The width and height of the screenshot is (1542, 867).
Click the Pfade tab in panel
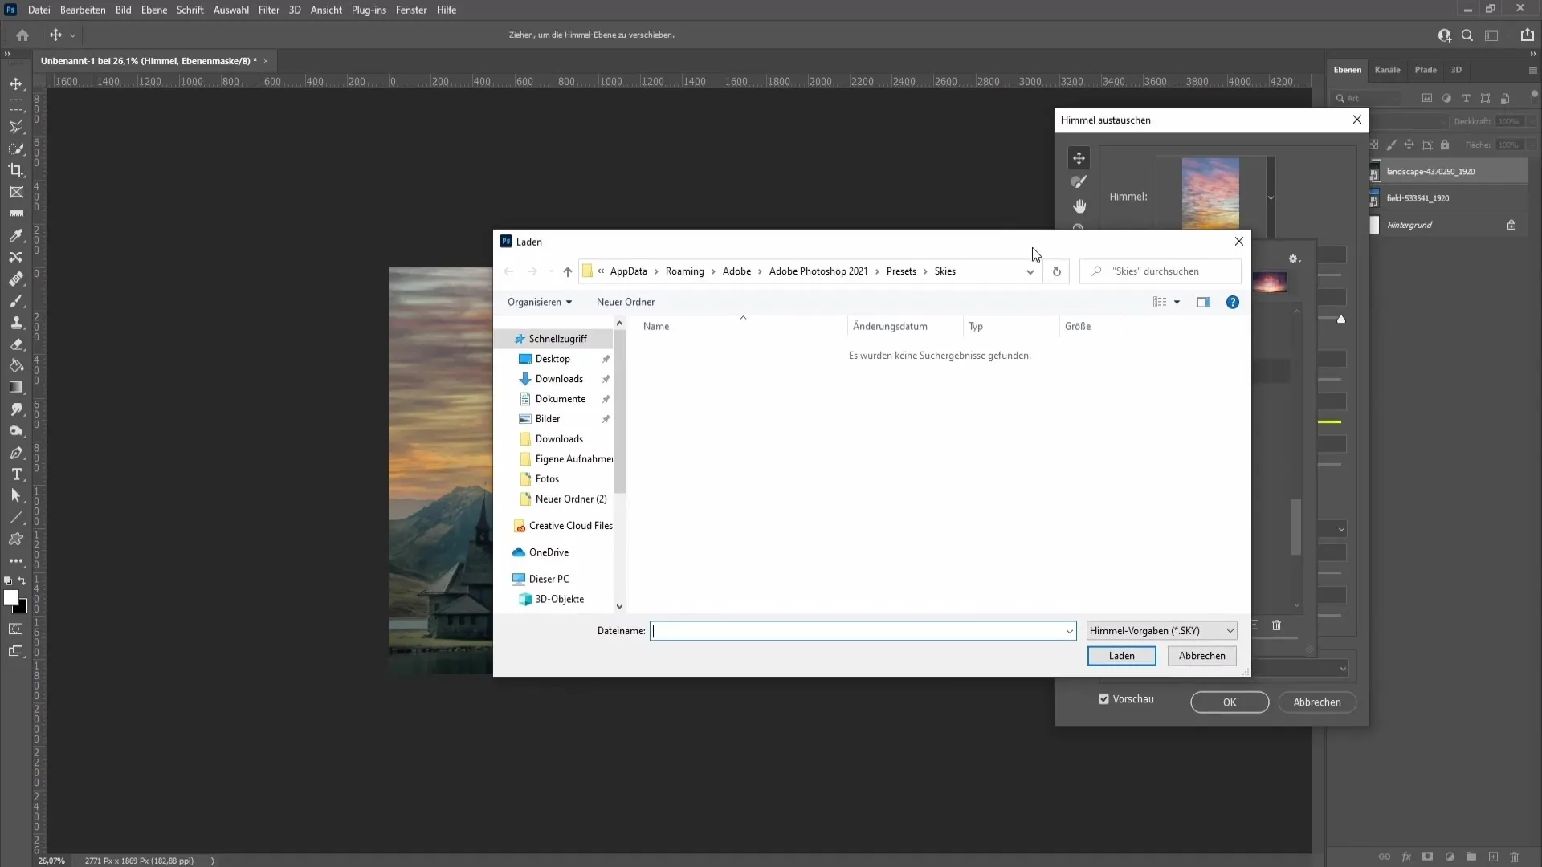point(1426,69)
